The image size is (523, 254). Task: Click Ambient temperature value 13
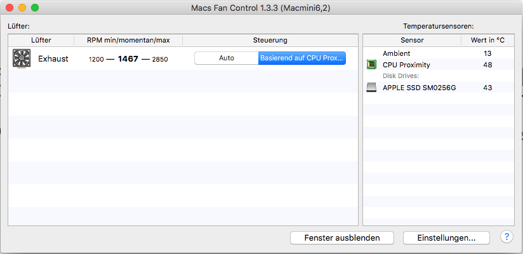point(487,53)
